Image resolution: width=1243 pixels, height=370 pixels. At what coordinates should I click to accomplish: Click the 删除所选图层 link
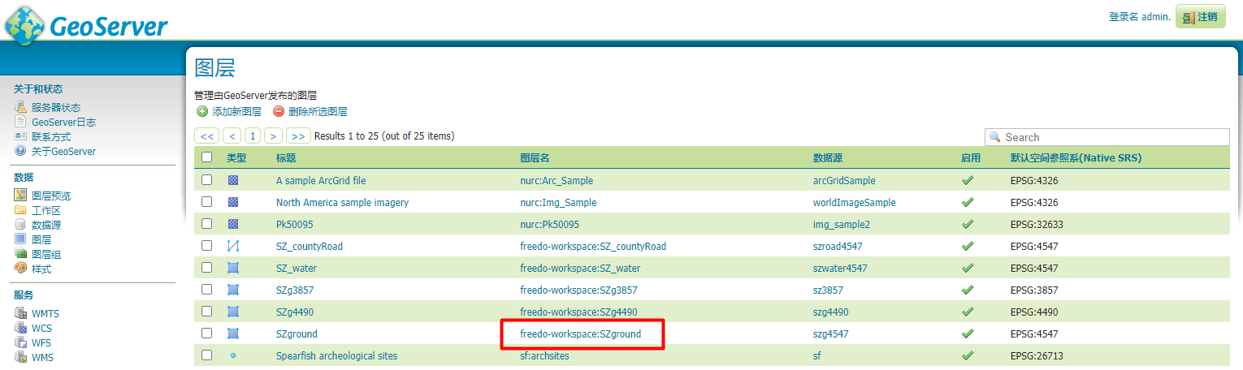click(318, 112)
